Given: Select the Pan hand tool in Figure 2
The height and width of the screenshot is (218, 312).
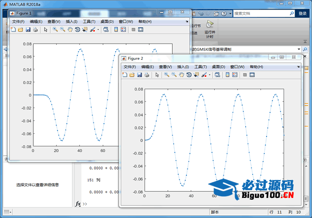Looking at the screenshot, I should point(181,75).
